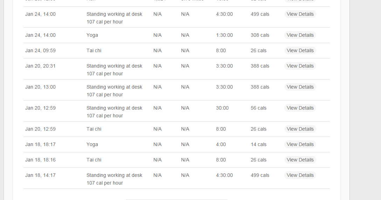Select the 30:00 duration cell
This screenshot has width=381, height=200.
[222, 108]
